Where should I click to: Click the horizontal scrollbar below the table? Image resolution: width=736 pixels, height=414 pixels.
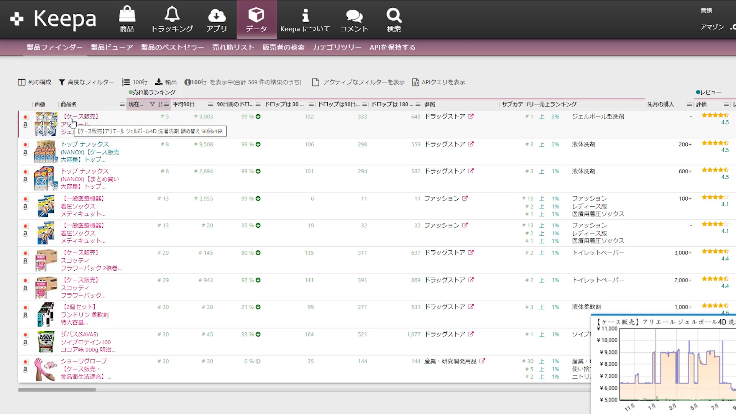click(57, 389)
